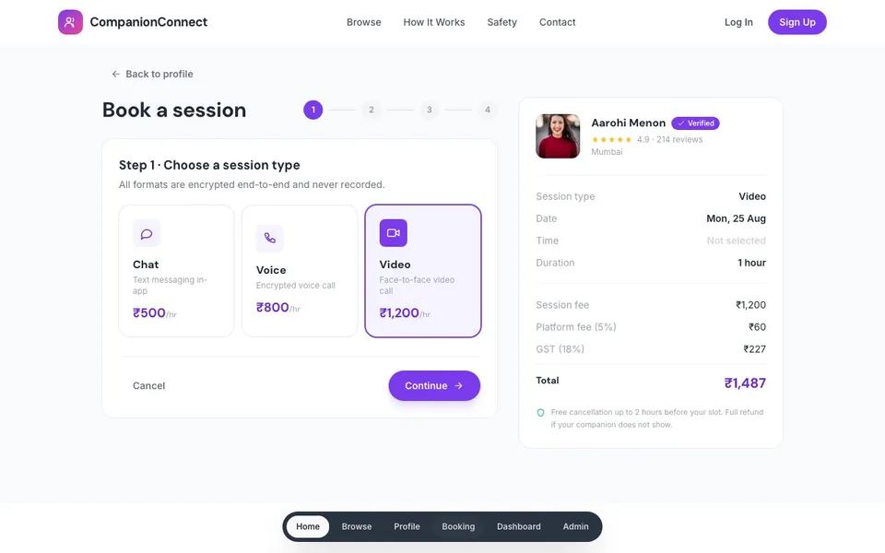Click the Mumbai location text
885x553 pixels.
pyautogui.click(x=607, y=152)
